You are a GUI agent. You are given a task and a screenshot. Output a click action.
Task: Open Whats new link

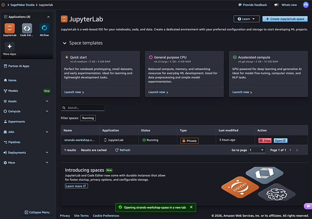289,5
